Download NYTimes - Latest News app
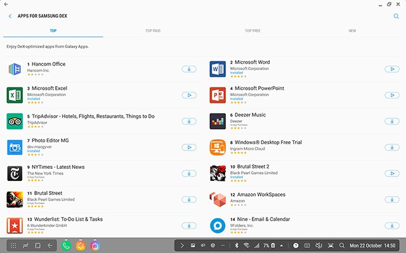406x253 pixels. (189, 173)
